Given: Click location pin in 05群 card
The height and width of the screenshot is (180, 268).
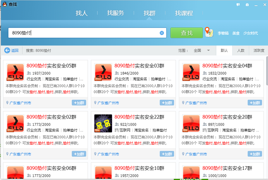Looking at the screenshot, I should [7, 103].
